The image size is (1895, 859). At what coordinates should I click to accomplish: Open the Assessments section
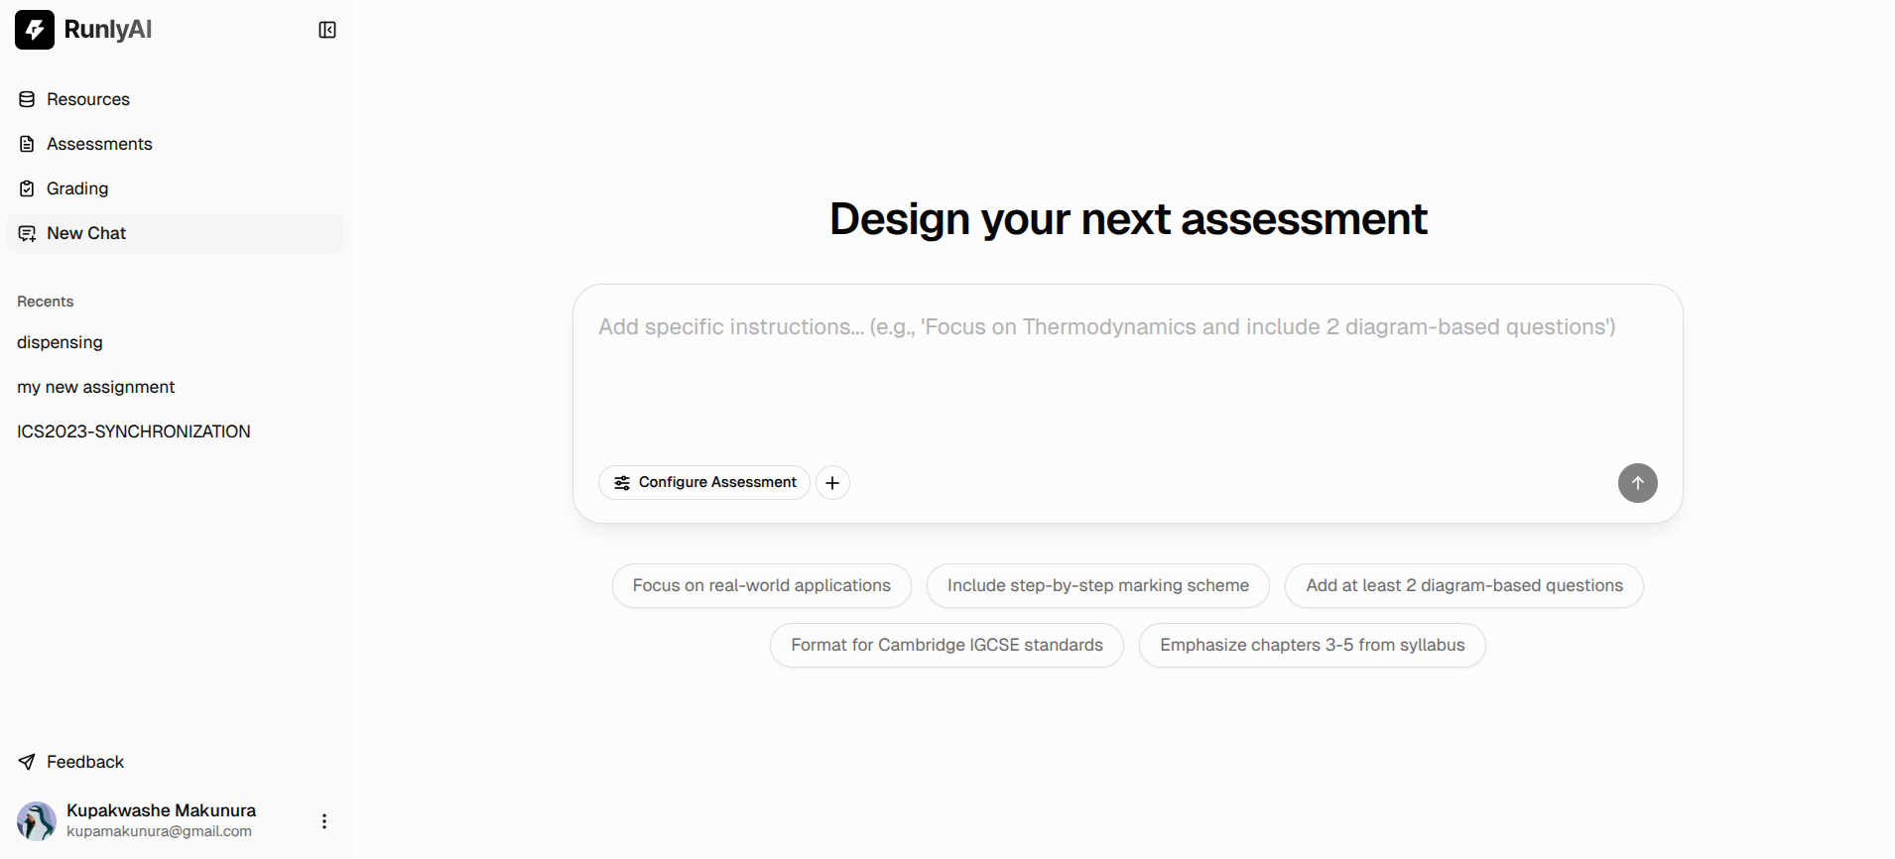(99, 144)
